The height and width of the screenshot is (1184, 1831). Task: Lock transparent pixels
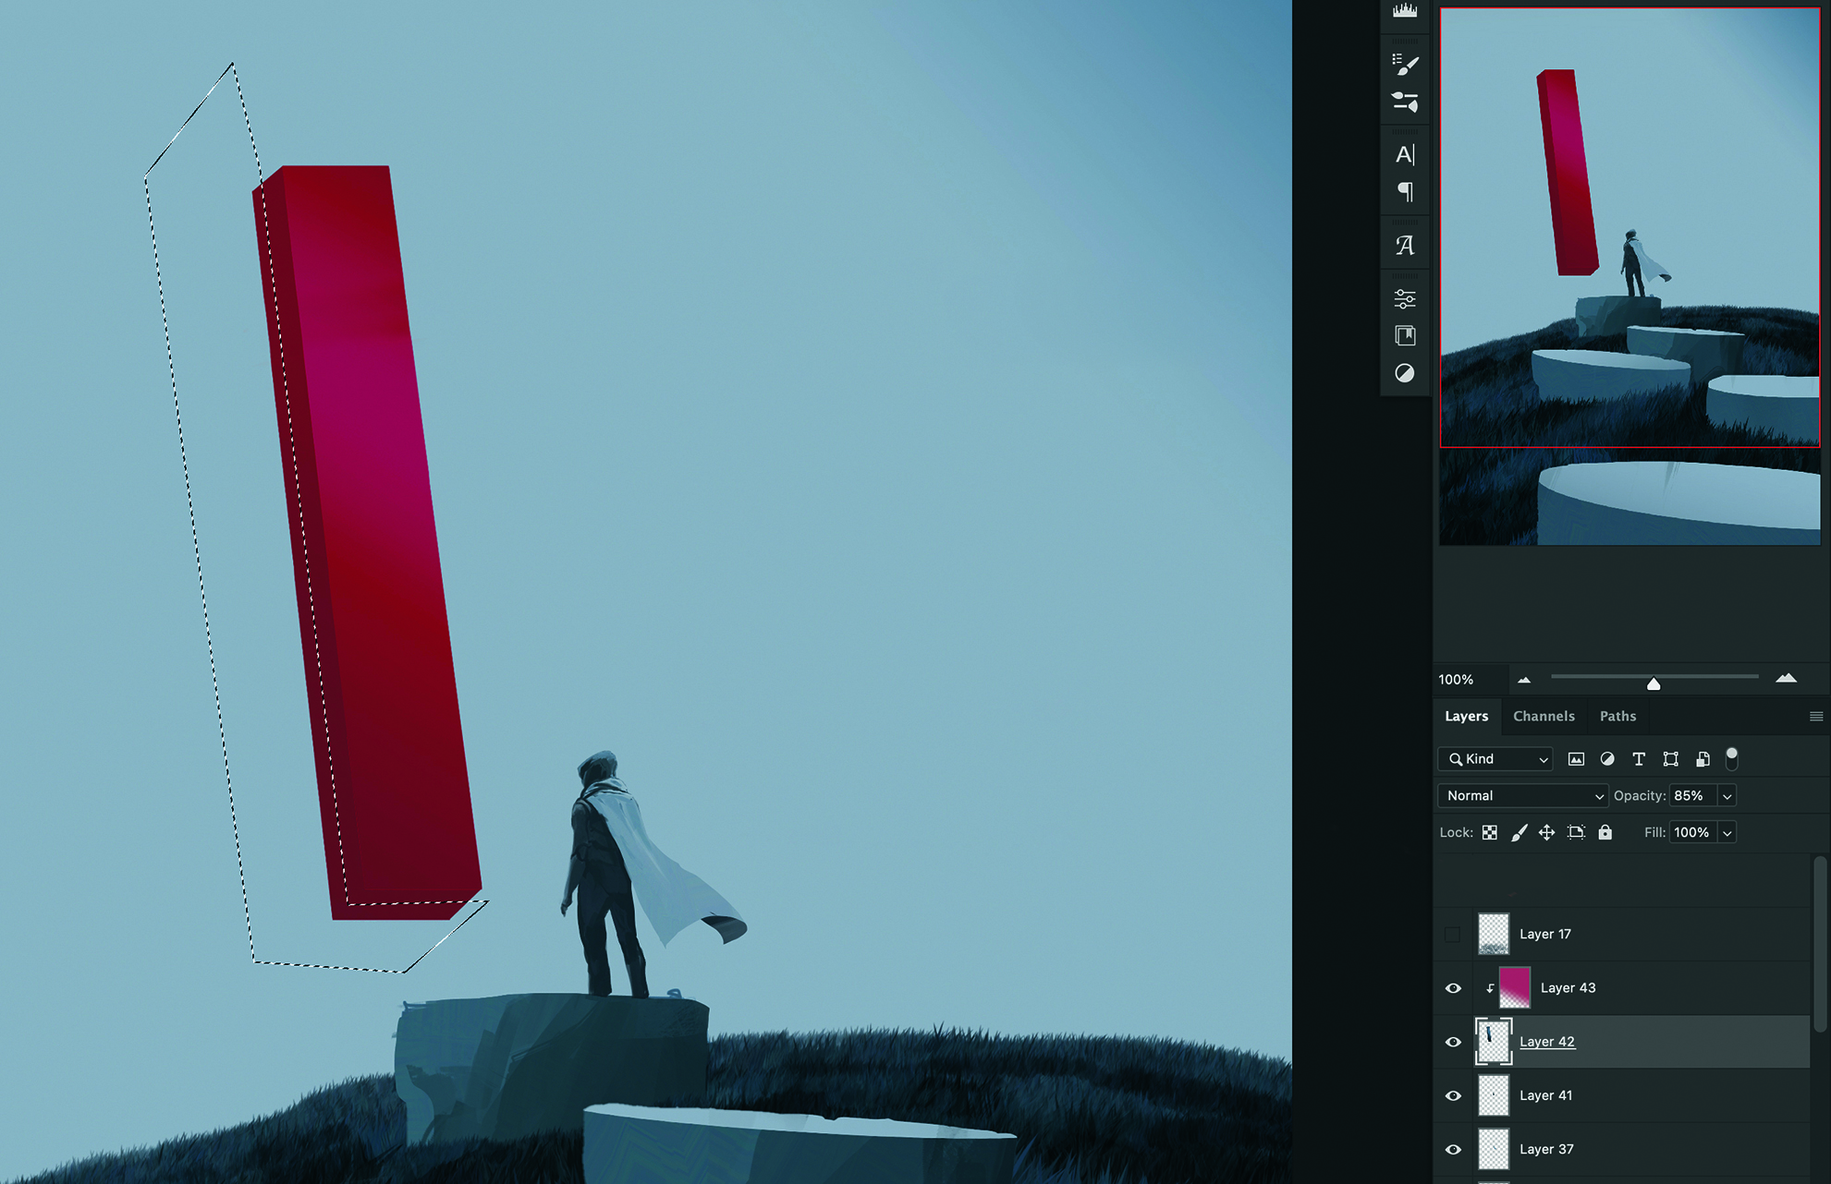click(x=1490, y=833)
